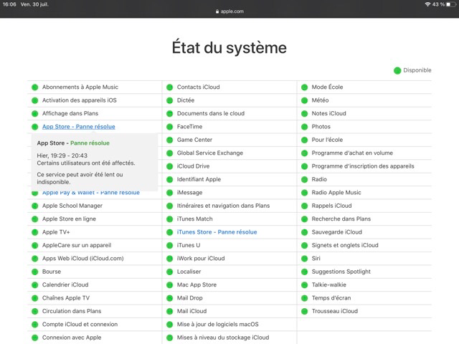Click the green dot next to Apple TV+
459x344 pixels.
pos(34,232)
